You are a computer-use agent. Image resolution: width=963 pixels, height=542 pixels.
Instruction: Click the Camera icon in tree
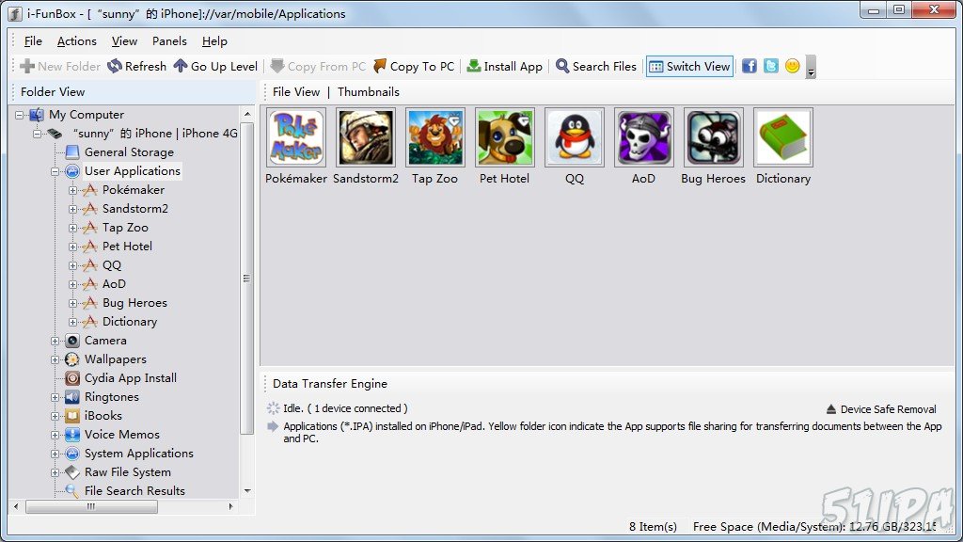click(x=71, y=341)
